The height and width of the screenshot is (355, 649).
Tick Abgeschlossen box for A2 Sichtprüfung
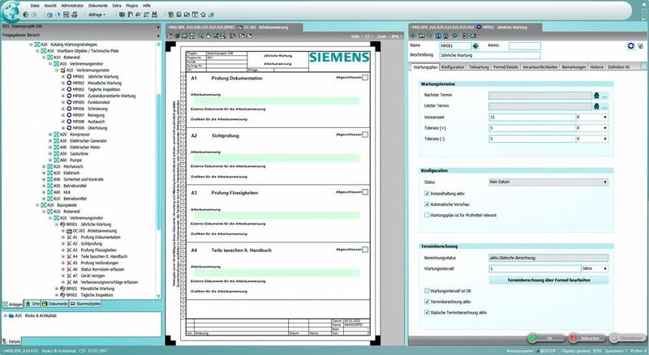pyautogui.click(x=365, y=135)
